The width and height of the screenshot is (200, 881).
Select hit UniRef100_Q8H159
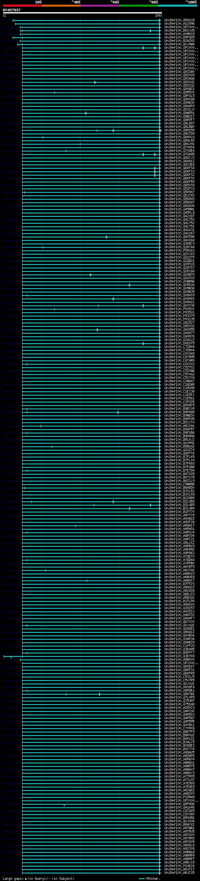tap(179, 130)
